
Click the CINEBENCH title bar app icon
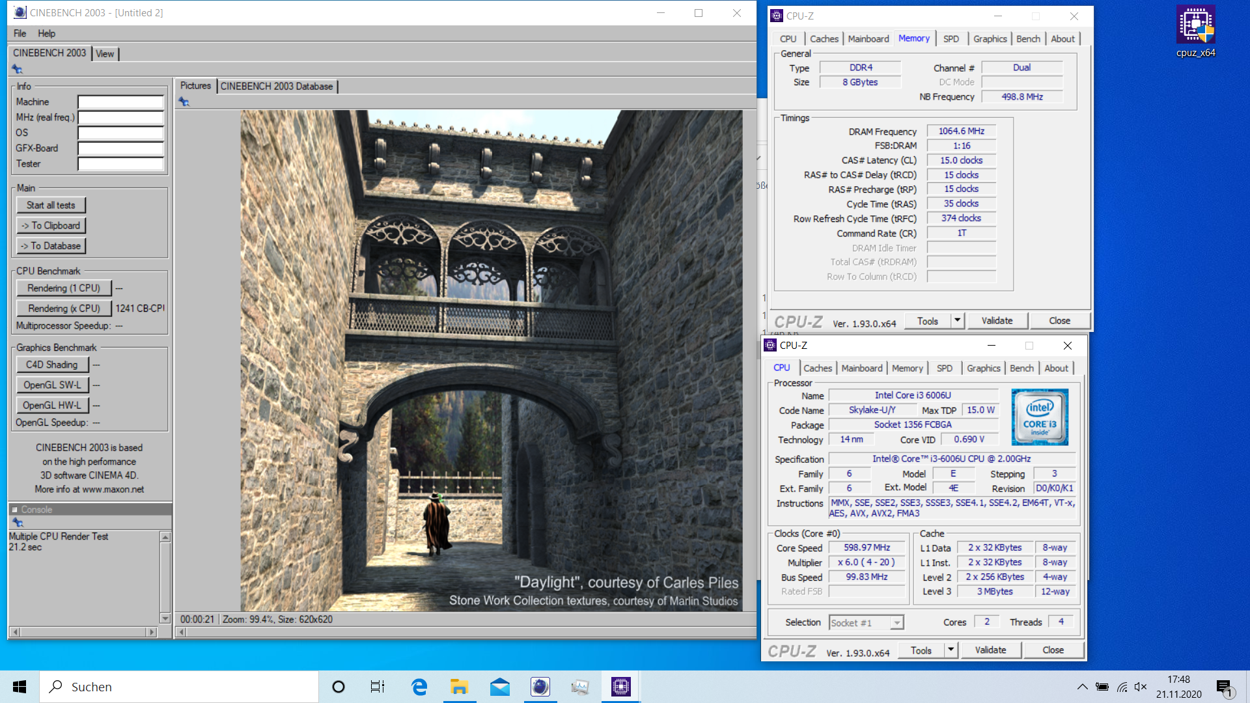point(20,12)
